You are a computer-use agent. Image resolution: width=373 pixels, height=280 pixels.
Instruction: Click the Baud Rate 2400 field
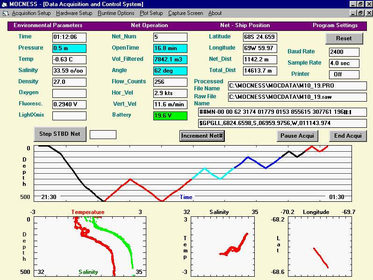(x=344, y=52)
